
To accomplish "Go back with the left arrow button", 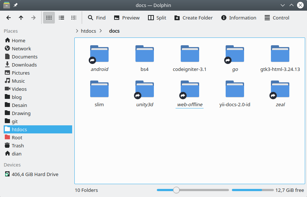I will (x=8, y=18).
